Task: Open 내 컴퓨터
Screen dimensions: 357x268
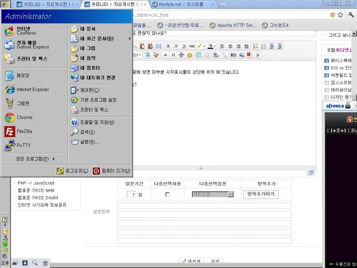Action: 85,68
